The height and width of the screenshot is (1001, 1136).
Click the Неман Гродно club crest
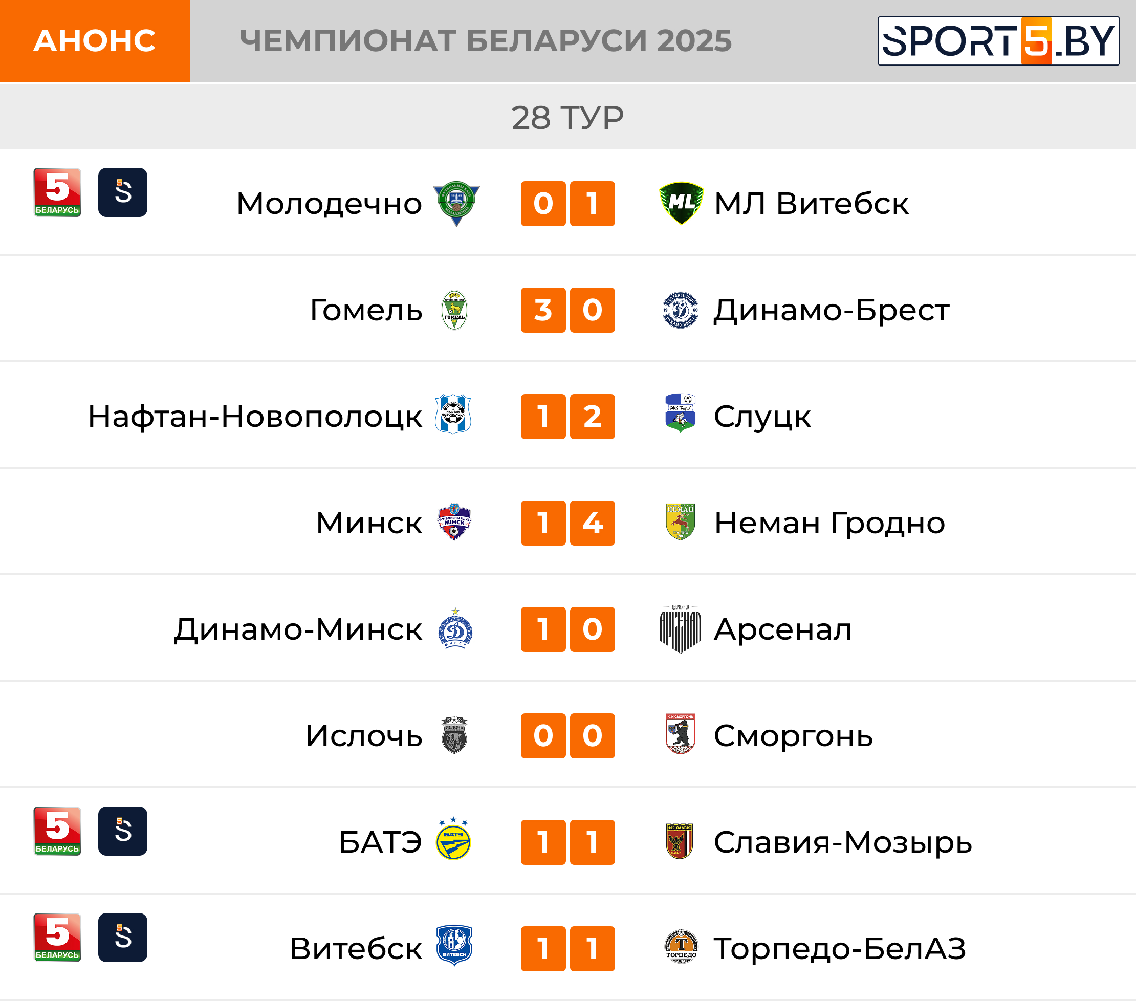680,523
